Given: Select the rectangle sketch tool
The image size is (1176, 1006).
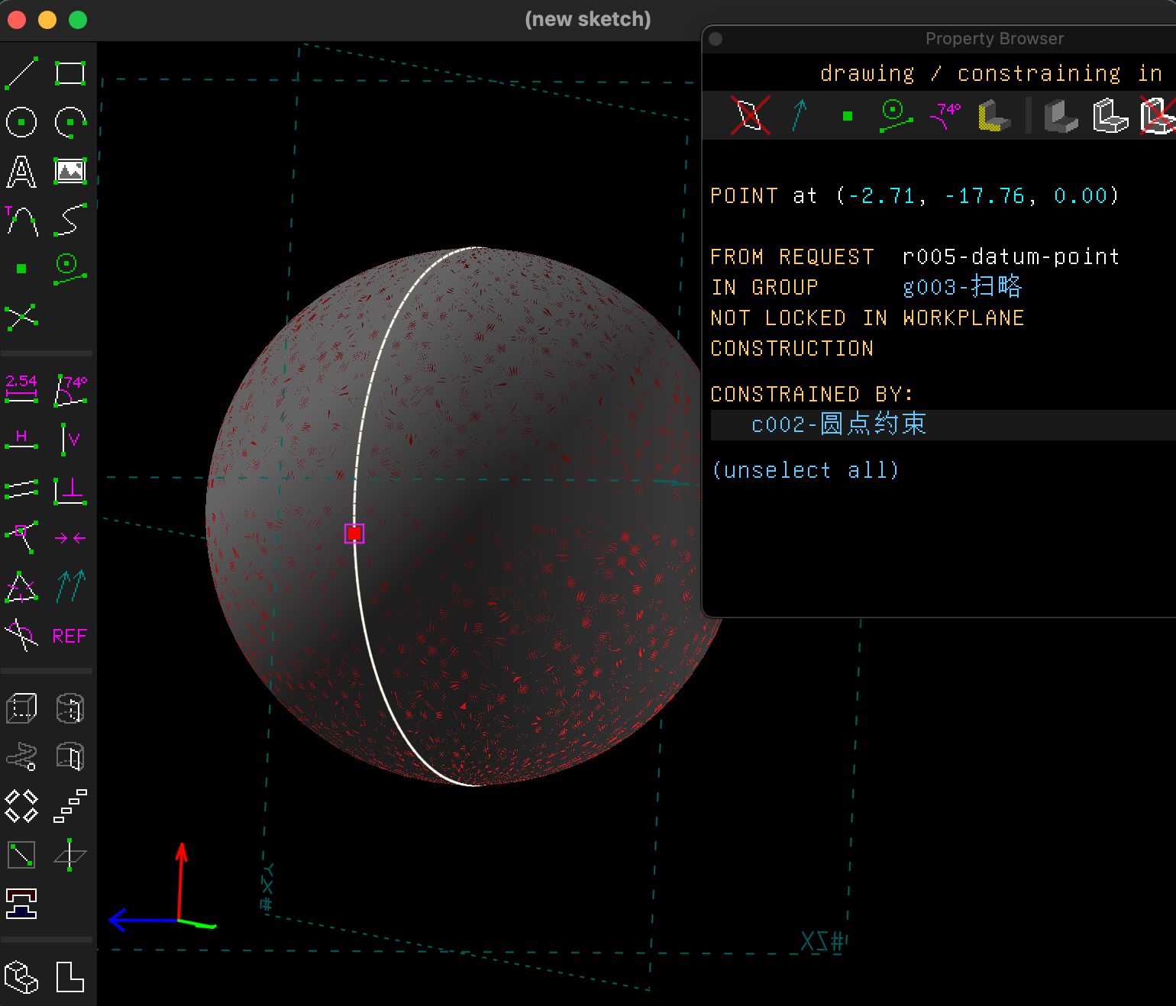Looking at the screenshot, I should pyautogui.click(x=70, y=73).
